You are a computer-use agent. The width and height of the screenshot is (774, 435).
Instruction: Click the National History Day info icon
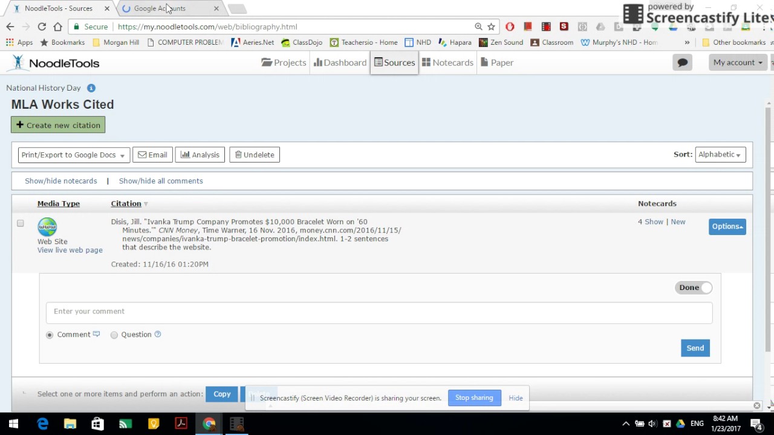(x=91, y=88)
